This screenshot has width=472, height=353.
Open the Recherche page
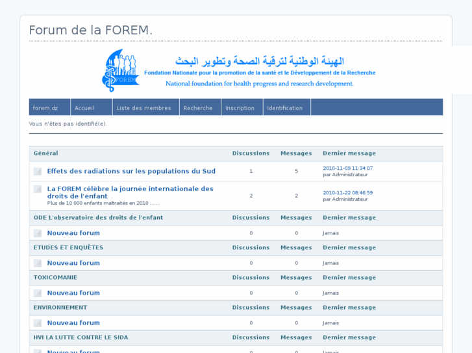(200, 108)
